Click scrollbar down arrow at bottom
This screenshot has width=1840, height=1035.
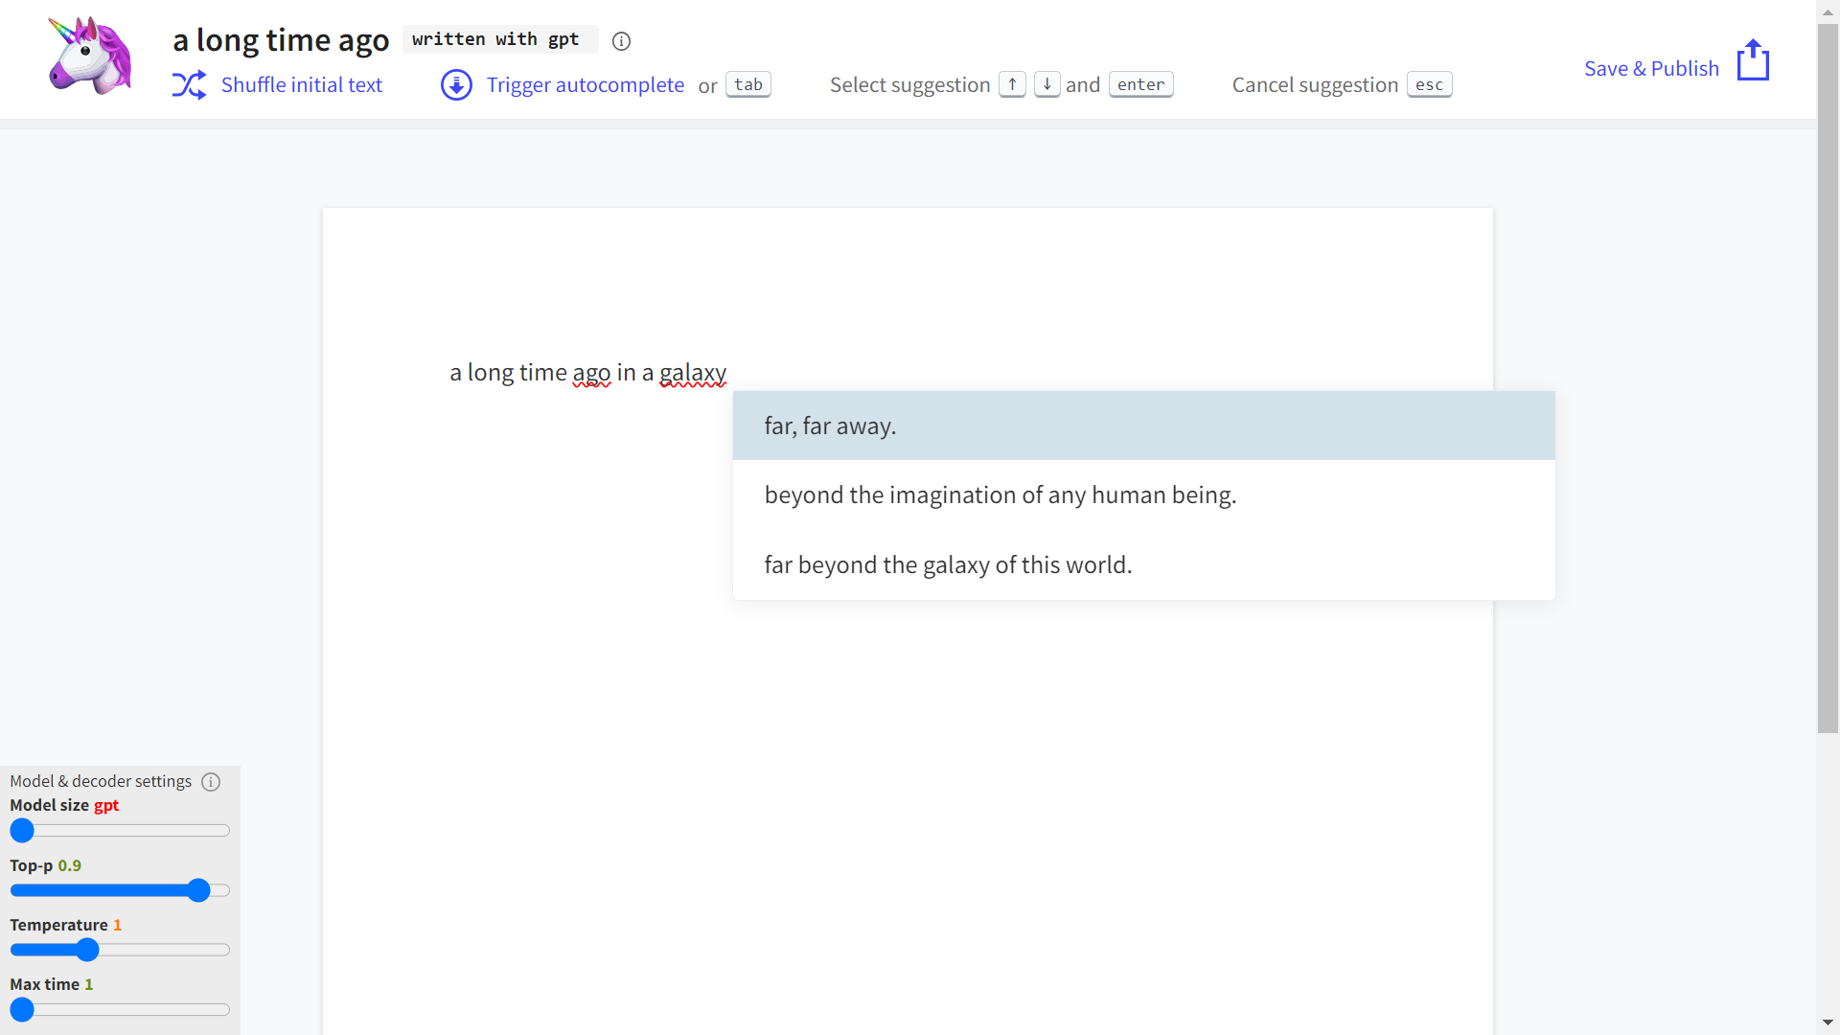(1828, 1023)
